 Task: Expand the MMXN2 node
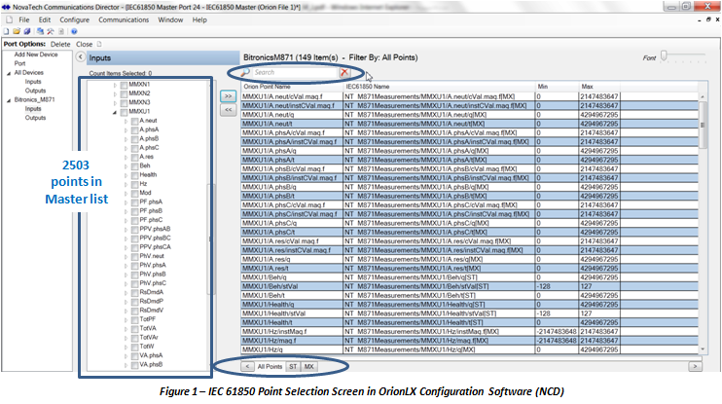(x=115, y=94)
